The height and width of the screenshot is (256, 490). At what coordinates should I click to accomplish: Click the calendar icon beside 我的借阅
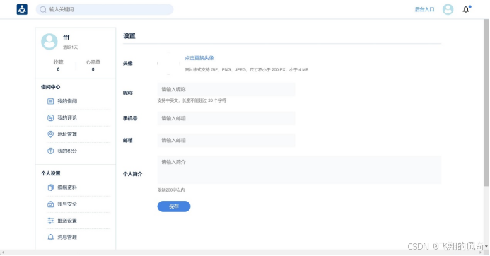click(x=51, y=101)
